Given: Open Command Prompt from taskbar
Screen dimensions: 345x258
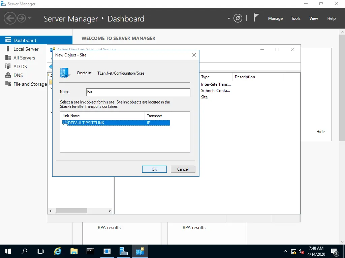Looking at the screenshot, I should coord(90,251).
